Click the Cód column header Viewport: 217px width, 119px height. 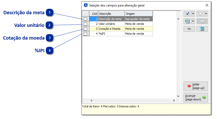pos(94,14)
